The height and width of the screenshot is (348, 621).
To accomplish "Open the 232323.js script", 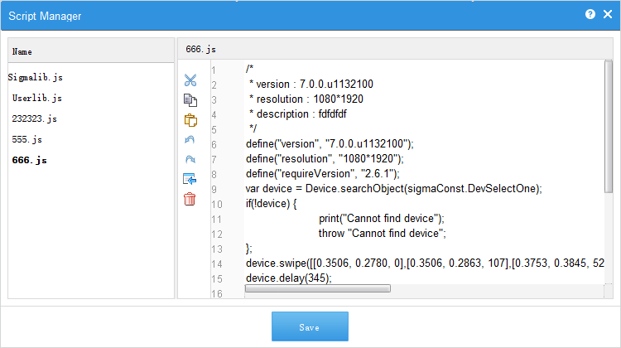I will [35, 118].
